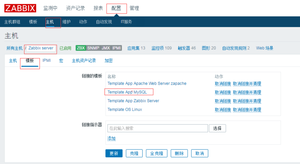300x164 pixels.
Task: Switch to the 加密 tab
Action: click(x=108, y=61)
